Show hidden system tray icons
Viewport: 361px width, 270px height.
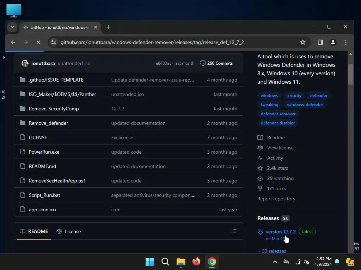point(275,262)
